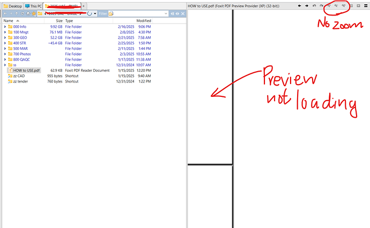Image resolution: width=370 pixels, height=228 pixels.
Task: Expand the 800 QAQC folder
Action: pyautogui.click(x=5, y=59)
